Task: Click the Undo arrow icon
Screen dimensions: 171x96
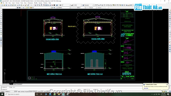Action: pyautogui.click(x=28, y=5)
